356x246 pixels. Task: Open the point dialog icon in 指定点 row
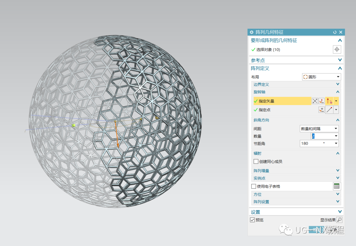(321, 110)
